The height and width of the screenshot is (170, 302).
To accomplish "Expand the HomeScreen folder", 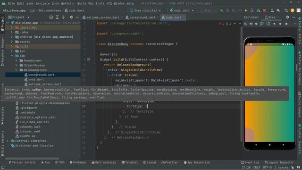I will (x=17, y=60).
